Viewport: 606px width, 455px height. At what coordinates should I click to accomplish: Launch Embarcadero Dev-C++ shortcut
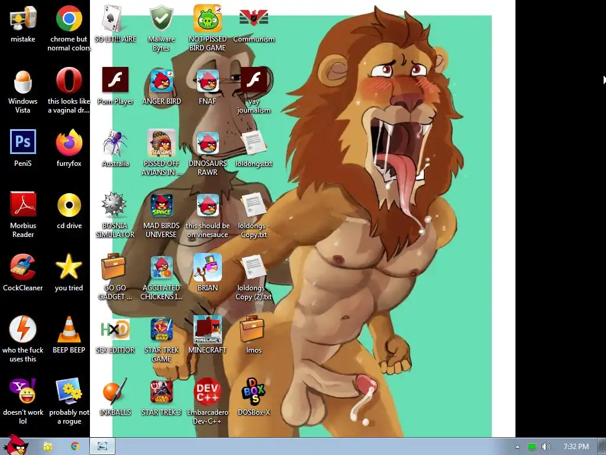tap(208, 392)
